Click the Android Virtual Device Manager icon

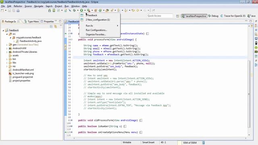pos(54,10)
